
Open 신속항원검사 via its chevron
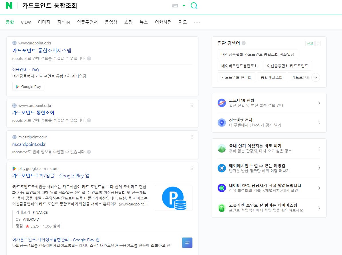pyautogui.click(x=319, y=123)
